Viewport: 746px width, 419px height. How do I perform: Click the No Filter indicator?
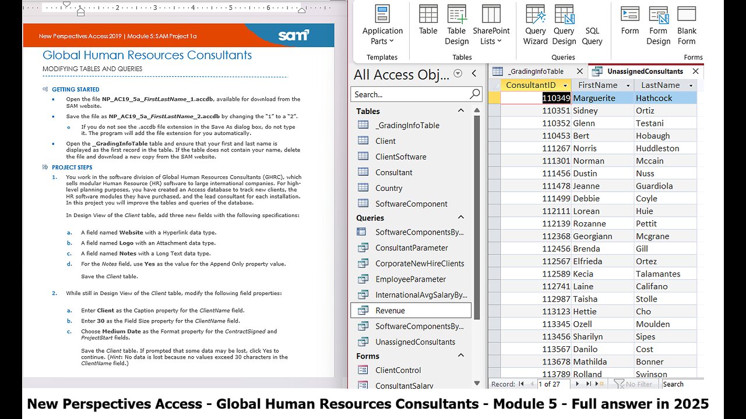point(634,384)
